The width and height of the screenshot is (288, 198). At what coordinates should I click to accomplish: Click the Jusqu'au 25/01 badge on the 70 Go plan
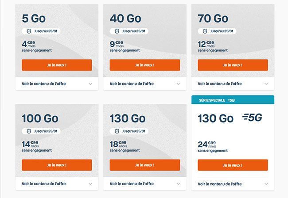pos(217,31)
